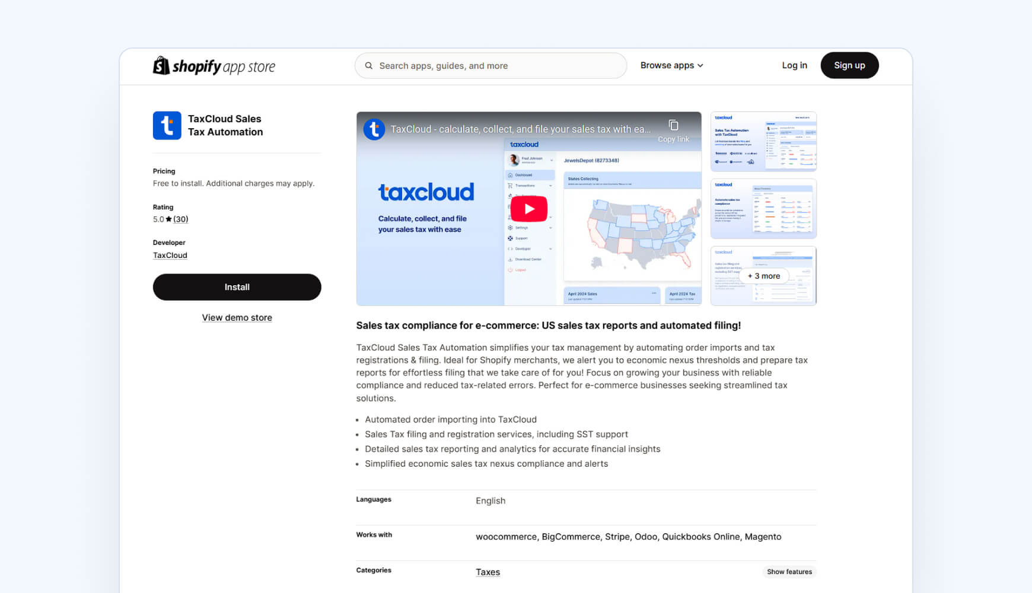Image resolution: width=1032 pixels, height=593 pixels.
Task: Click the English language value
Action: click(x=490, y=500)
